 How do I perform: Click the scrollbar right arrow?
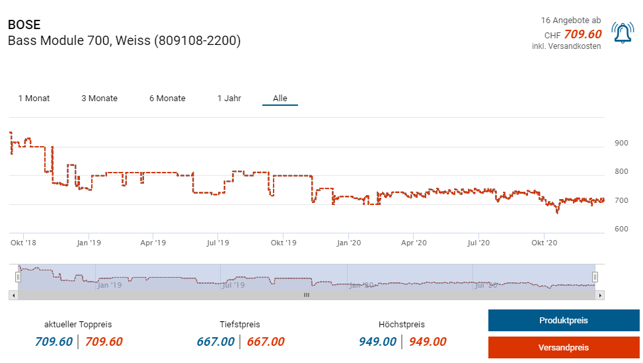pos(600,296)
